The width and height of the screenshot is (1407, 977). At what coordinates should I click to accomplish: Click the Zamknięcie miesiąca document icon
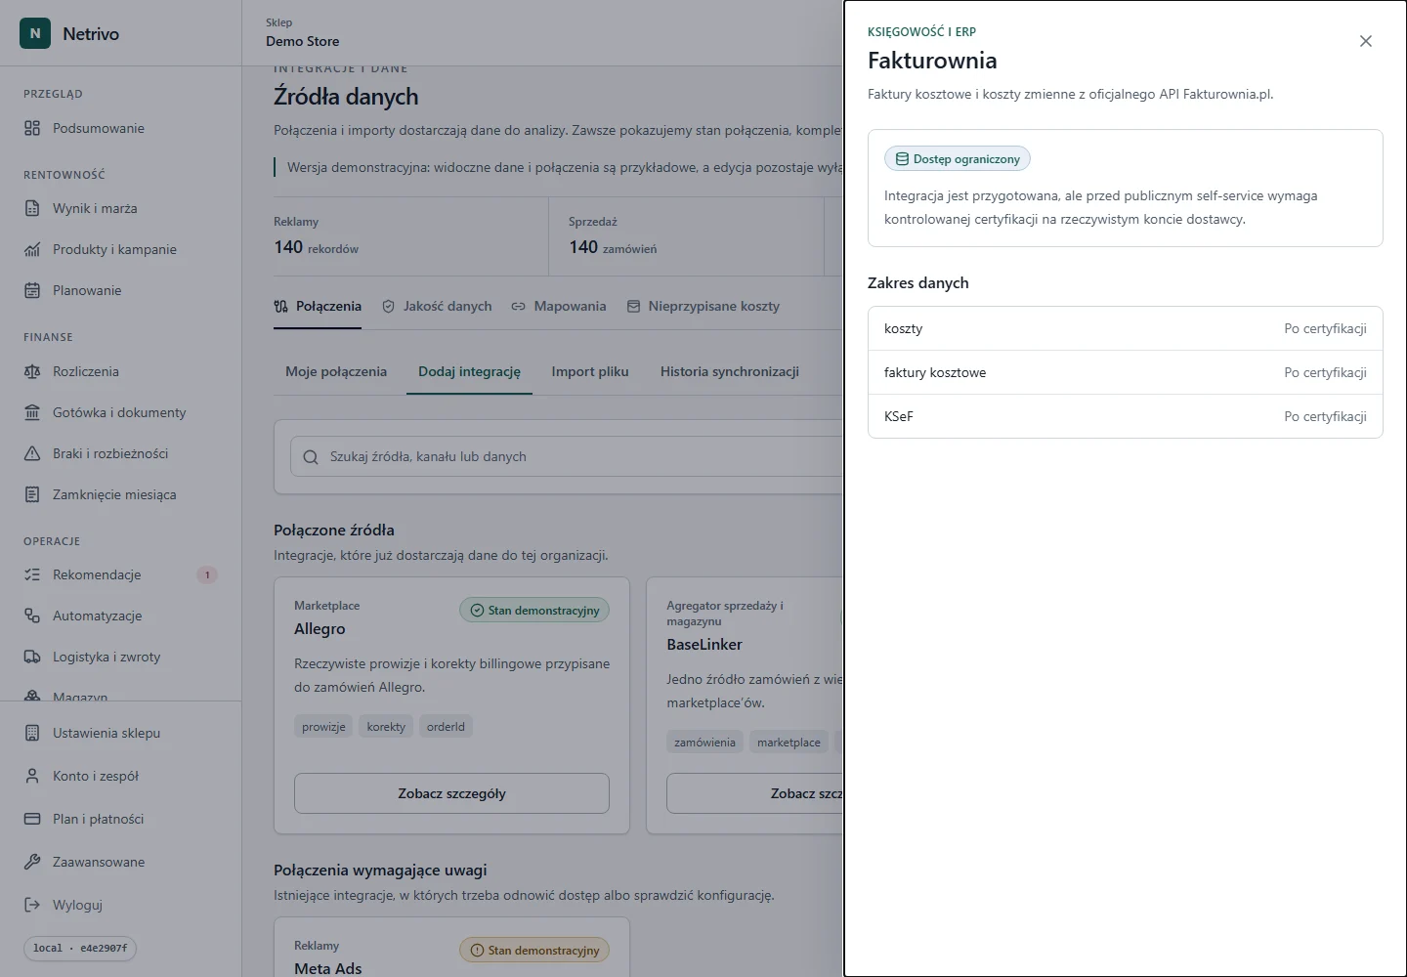click(x=32, y=494)
